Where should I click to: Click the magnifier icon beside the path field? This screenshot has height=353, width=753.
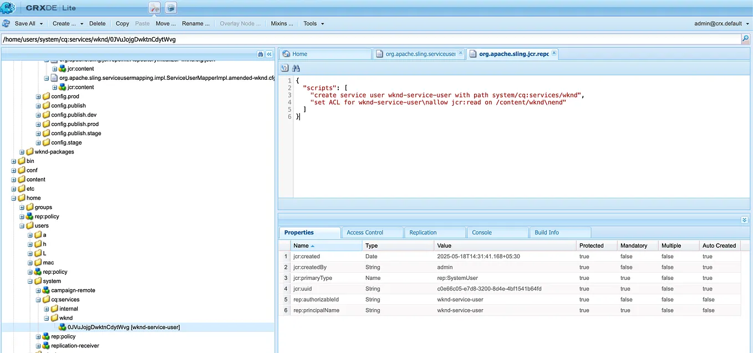(x=745, y=39)
